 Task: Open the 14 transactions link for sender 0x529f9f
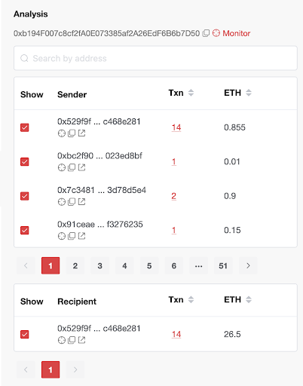pos(176,127)
